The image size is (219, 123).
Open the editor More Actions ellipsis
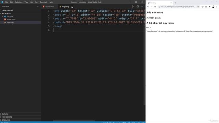click(142, 6)
